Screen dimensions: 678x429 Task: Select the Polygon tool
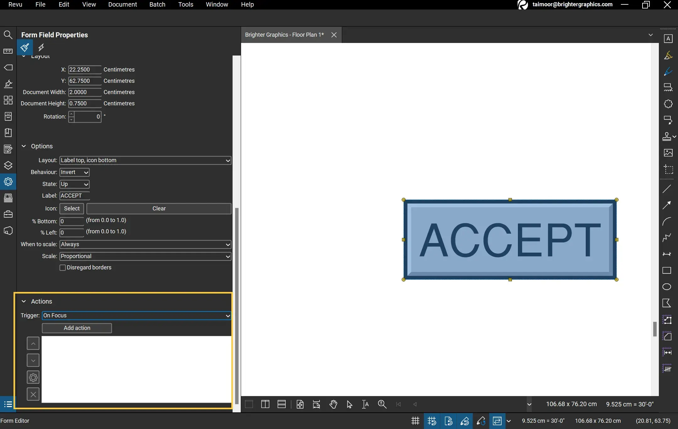pos(667,303)
